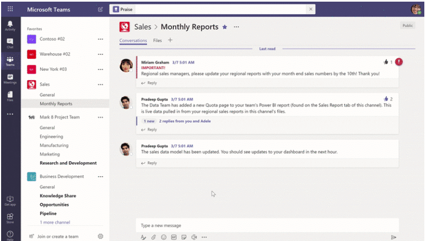Open the Marketing channel
The image size is (426, 241).
pyautogui.click(x=50, y=154)
